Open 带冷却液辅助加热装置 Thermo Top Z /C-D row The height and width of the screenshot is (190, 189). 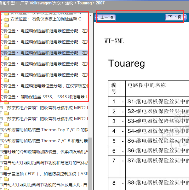coord(44,130)
